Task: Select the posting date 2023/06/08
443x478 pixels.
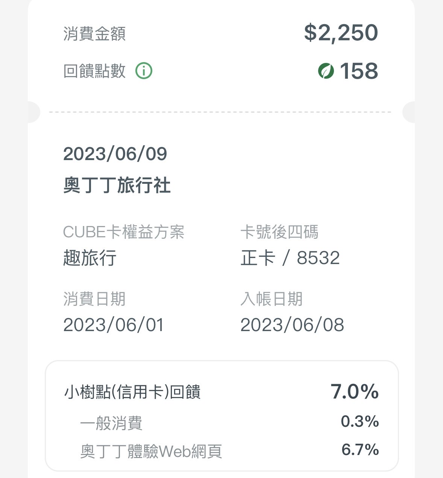Action: [292, 325]
